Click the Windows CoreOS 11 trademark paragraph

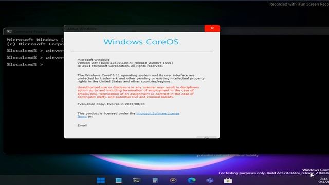pos(141,78)
